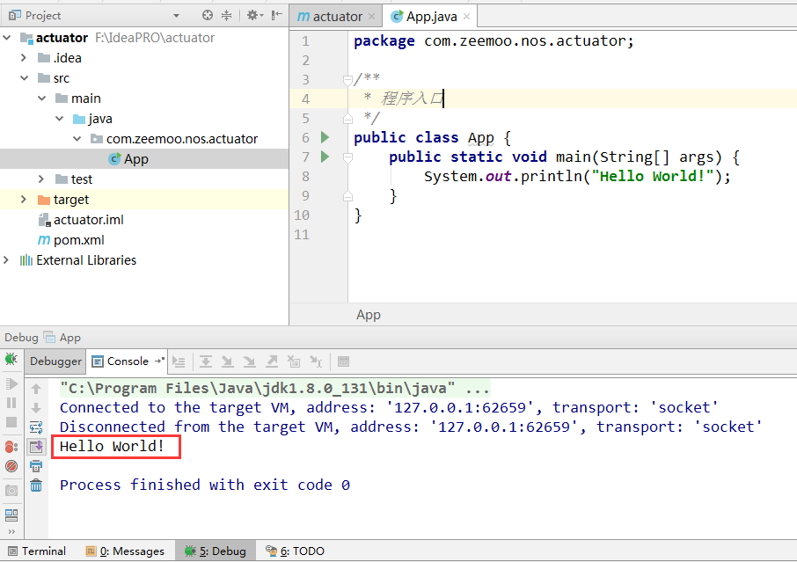The width and height of the screenshot is (797, 562).
Task: Click the Step Over icon
Action: tap(205, 361)
